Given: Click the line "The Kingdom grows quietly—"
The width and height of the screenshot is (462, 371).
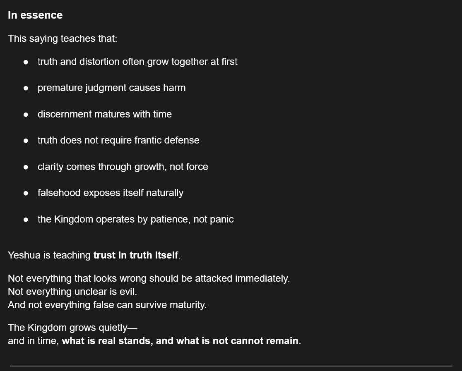Looking at the screenshot, I should tap(72, 328).
